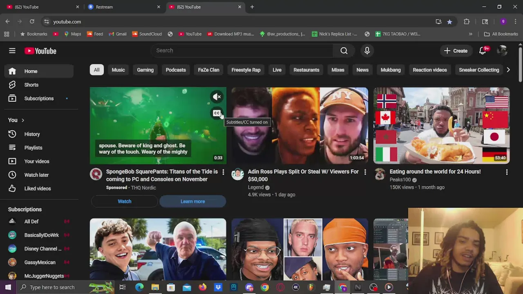This screenshot has width=523, height=294.
Task: Open the Gmail bookmark
Action: click(118, 34)
